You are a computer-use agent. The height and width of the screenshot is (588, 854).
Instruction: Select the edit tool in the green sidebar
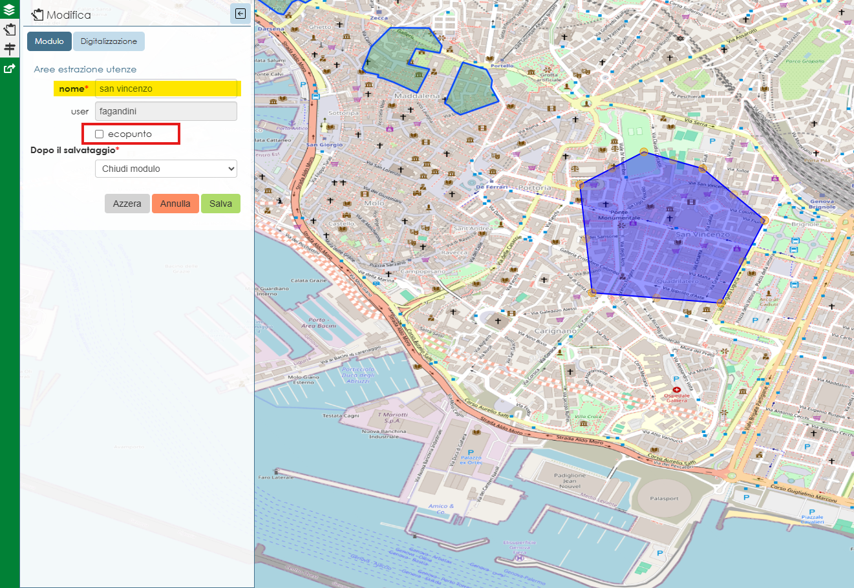(x=9, y=30)
